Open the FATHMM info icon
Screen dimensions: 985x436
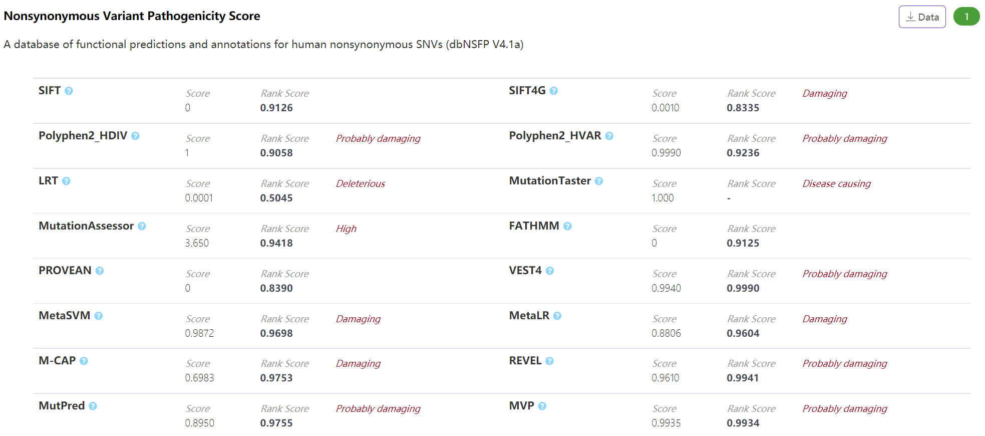[567, 226]
